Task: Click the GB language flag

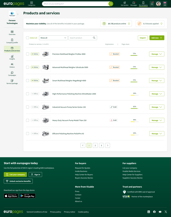Action: (x=165, y=4)
